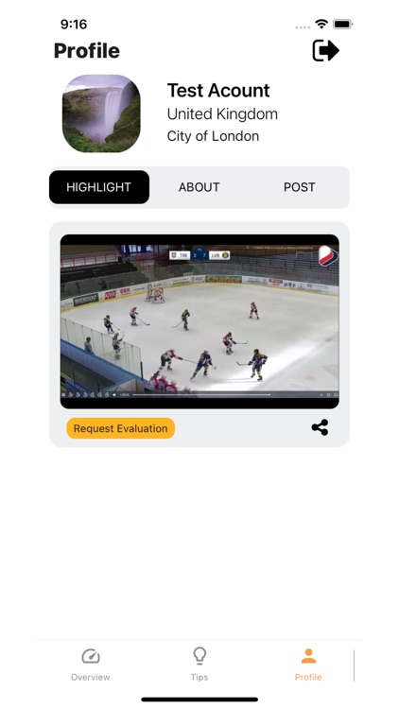
Task: Click the video progress bar
Action: pyautogui.click(x=201, y=395)
